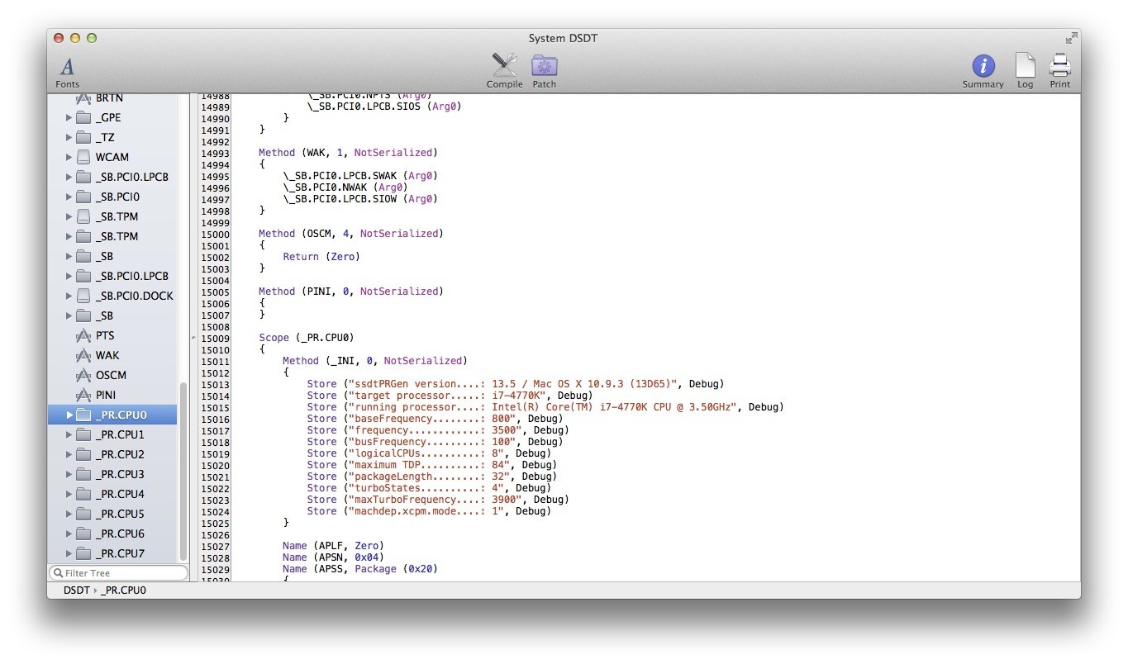
Task: Click the folder icon for _PR.CPU5
Action: pos(83,515)
